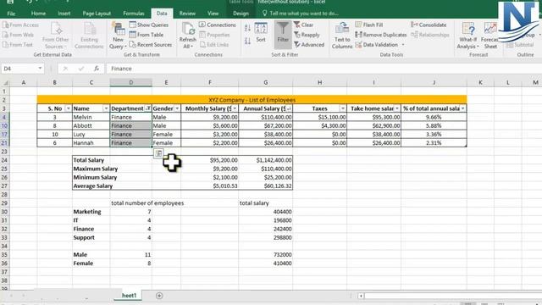Open New Query menu
The image size is (542, 305).
point(119,36)
